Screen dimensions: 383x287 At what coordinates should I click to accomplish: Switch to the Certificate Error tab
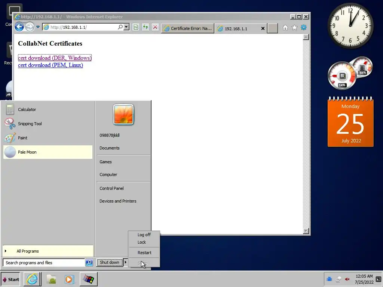click(188, 28)
